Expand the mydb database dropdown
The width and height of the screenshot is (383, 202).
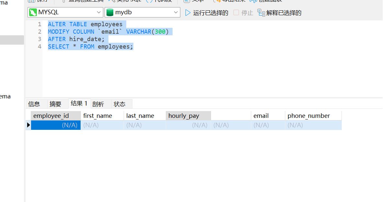pyautogui.click(x=176, y=13)
